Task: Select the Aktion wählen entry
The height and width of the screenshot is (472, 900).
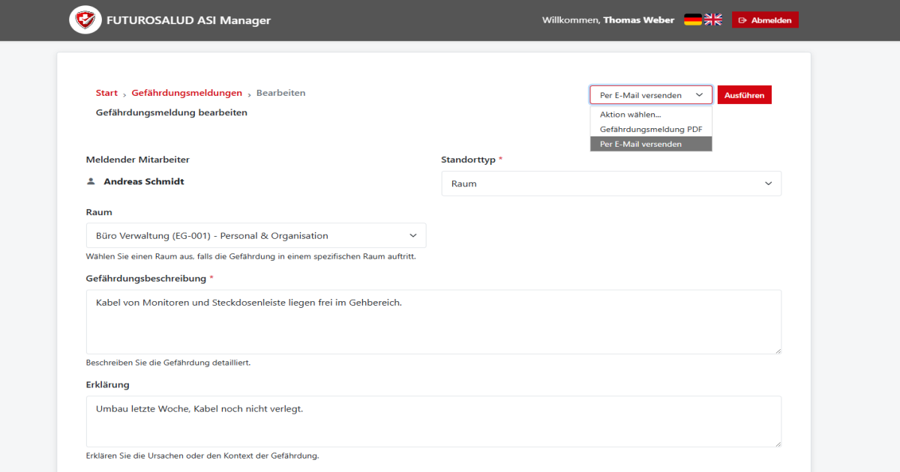Action: (630, 114)
